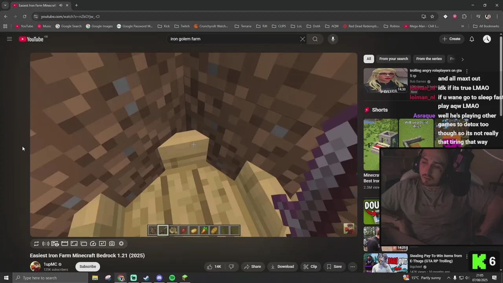503x283 pixels.
Task: Like the video with 14K likes
Action: click(214, 266)
